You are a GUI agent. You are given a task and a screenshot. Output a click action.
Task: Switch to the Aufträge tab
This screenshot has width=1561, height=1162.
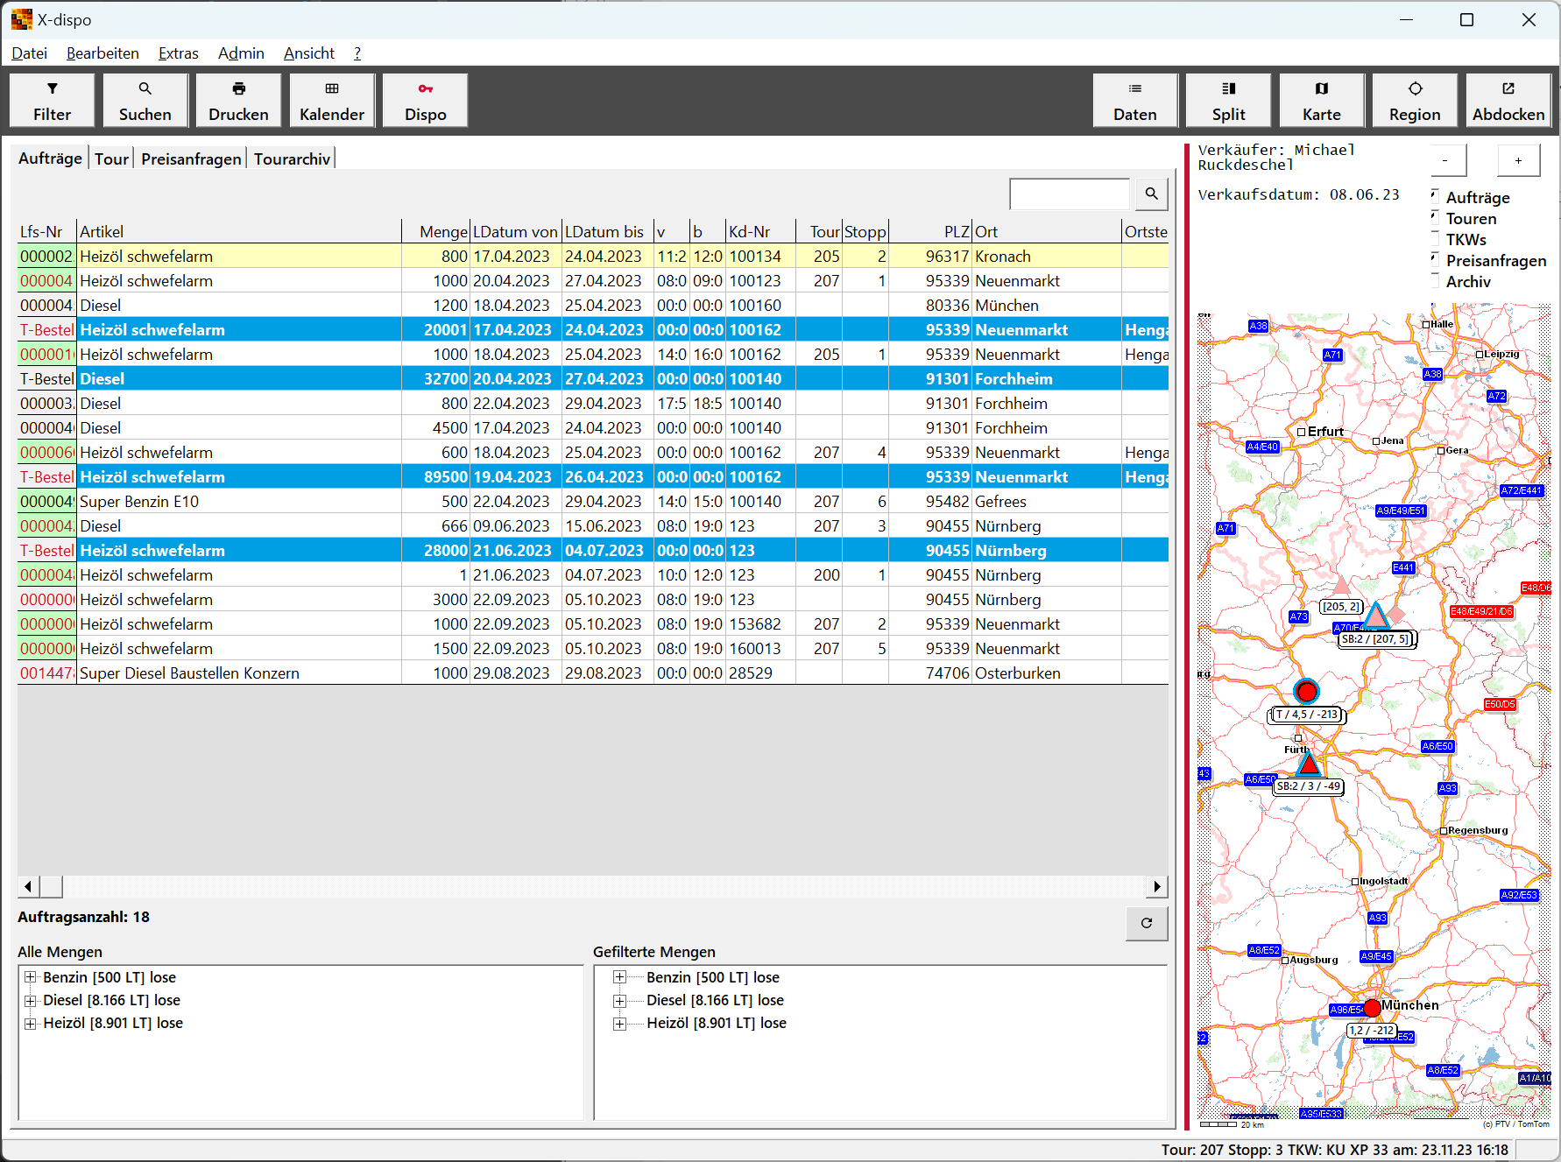50,158
